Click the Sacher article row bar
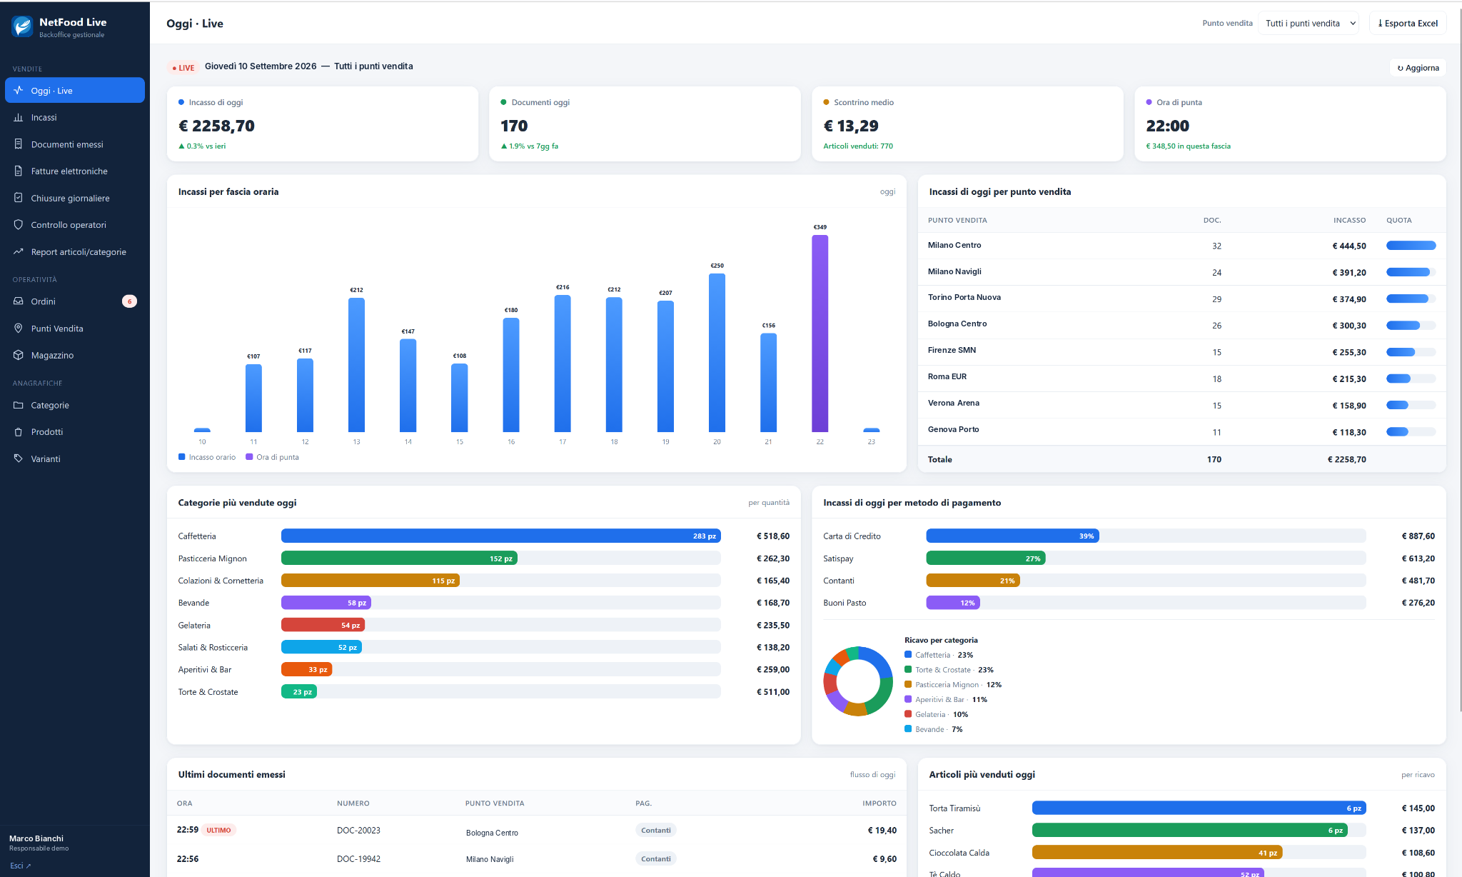This screenshot has width=1462, height=877. [x=1189, y=830]
